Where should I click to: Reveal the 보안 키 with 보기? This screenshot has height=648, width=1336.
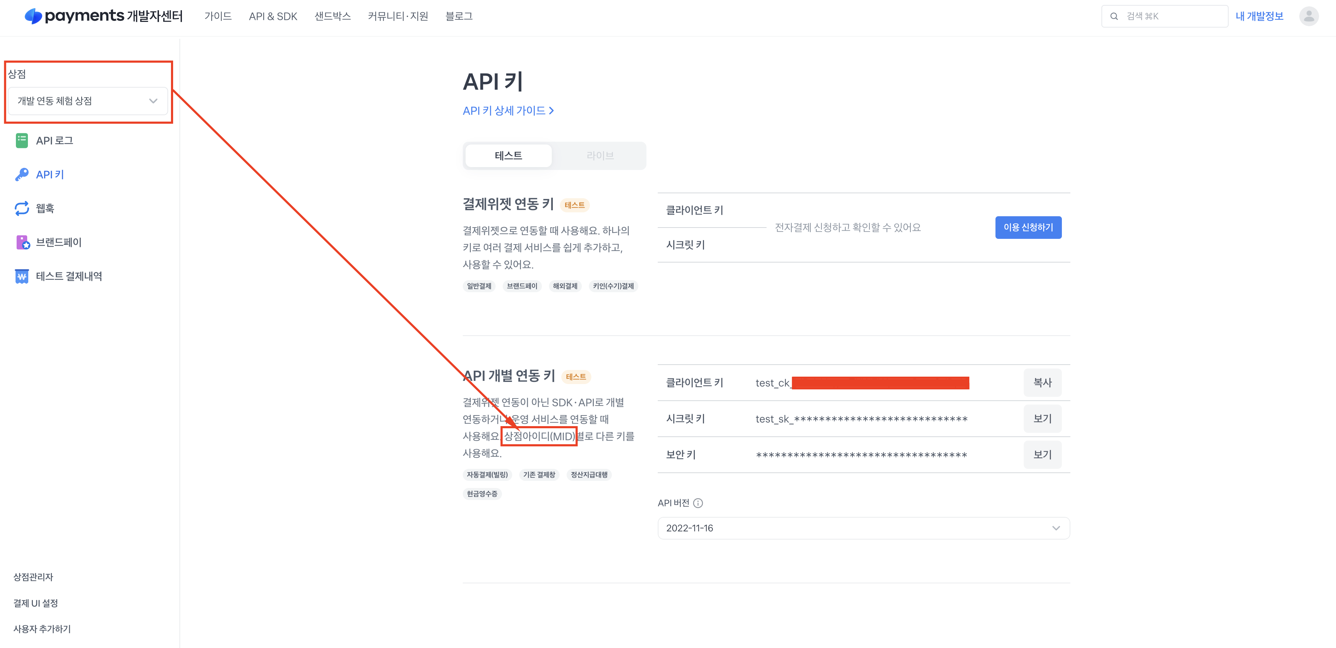pyautogui.click(x=1042, y=454)
